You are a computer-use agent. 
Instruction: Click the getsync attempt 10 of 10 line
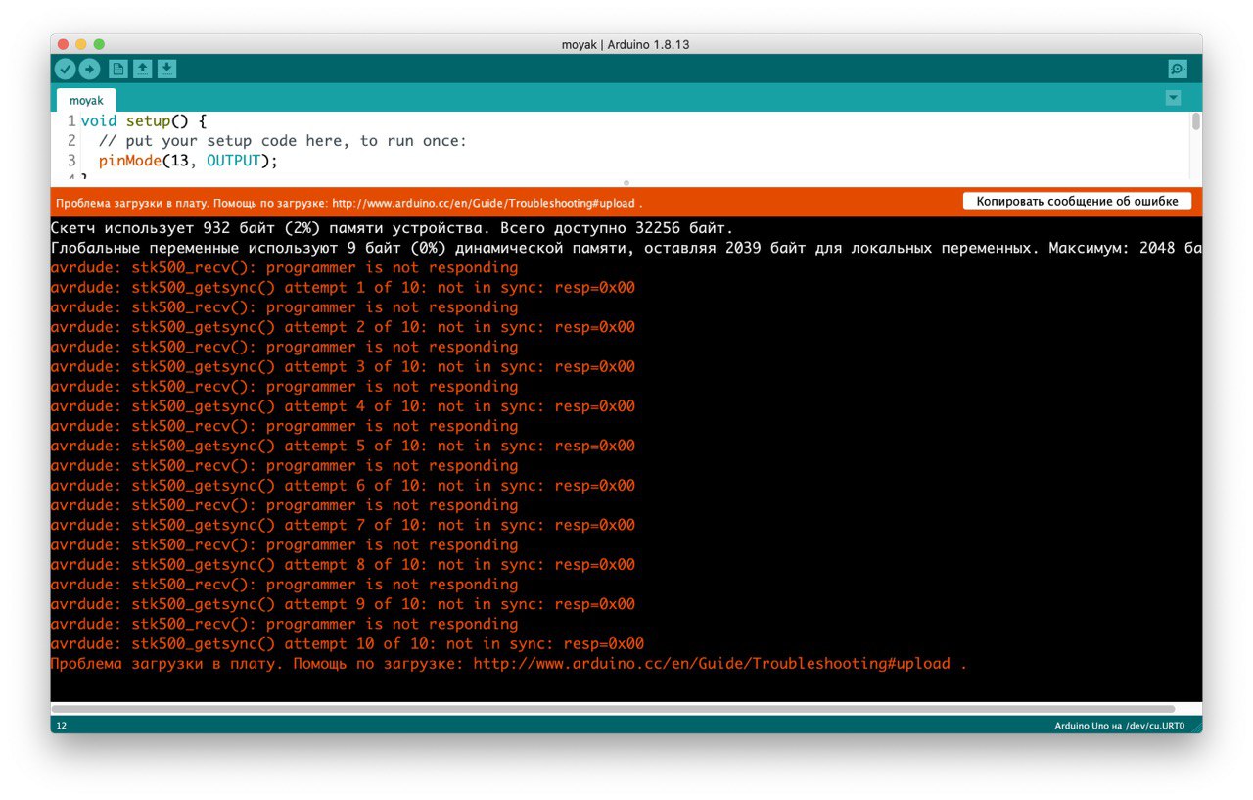click(348, 643)
